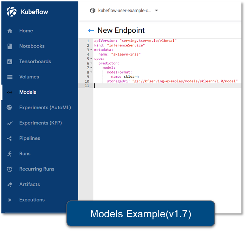Viewport: 246px width, 231px height.
Task: Go back using the blue arrow
Action: click(x=91, y=31)
